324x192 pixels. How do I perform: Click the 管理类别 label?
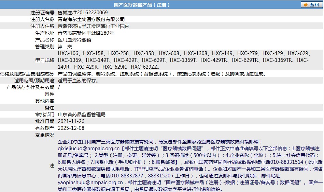tap(45, 47)
